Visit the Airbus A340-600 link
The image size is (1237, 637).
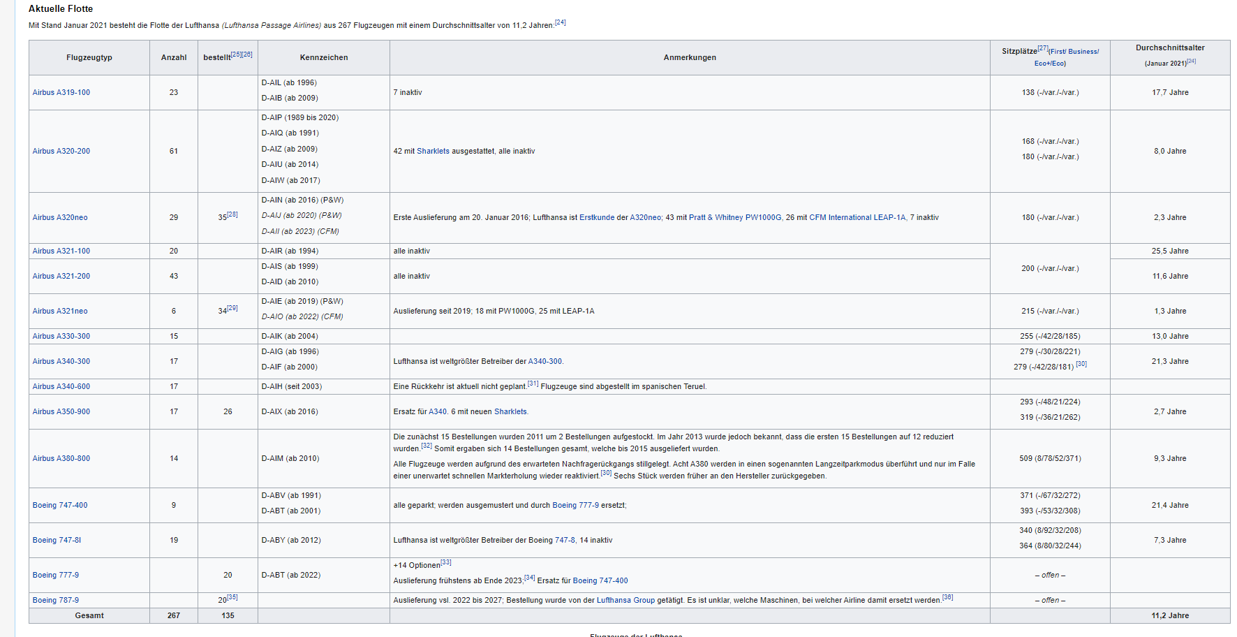tap(61, 386)
